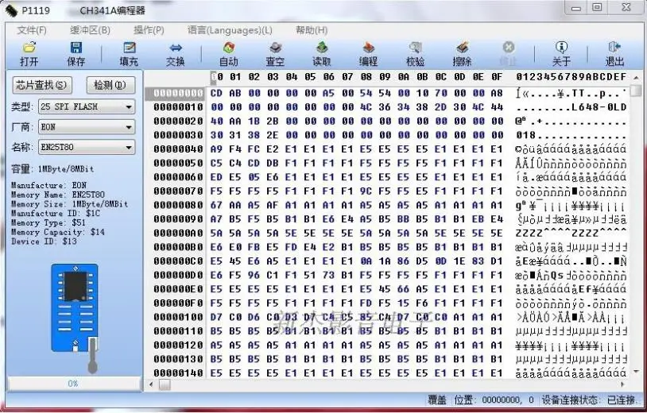Image resolution: width=647 pixels, height=413 pixels.
Task: Click the 保存 (Save) floppy icon
Action: point(76,48)
